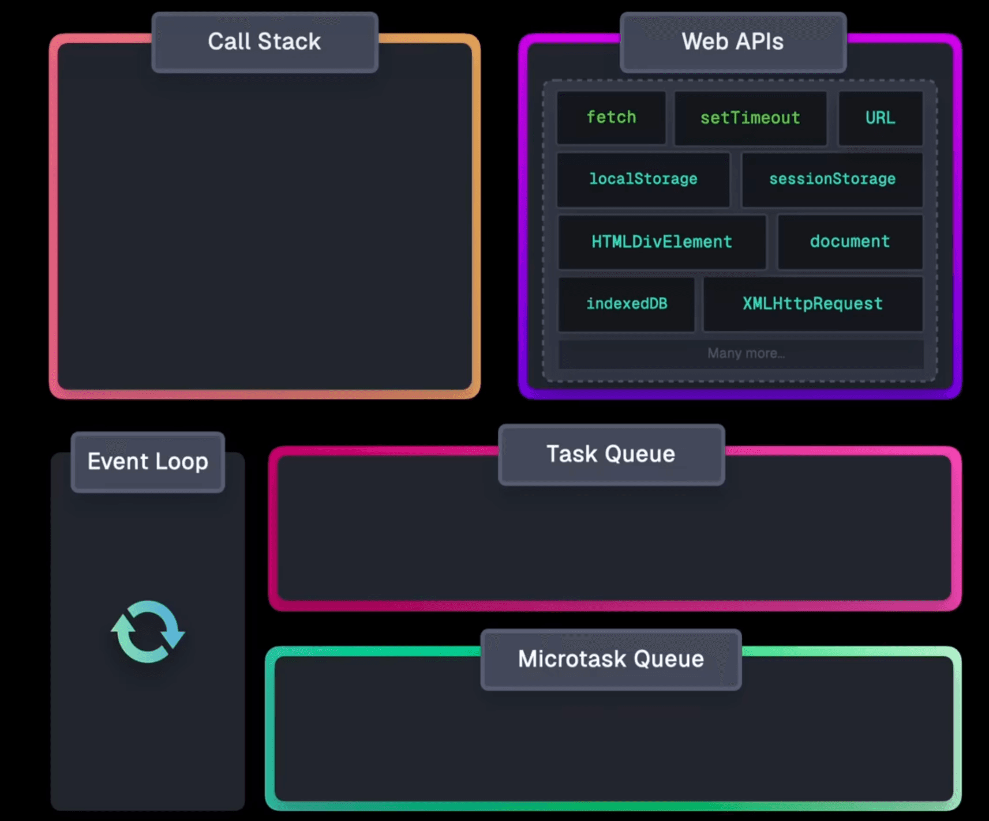Image resolution: width=989 pixels, height=821 pixels.
Task: Click the Event Loop refresh arrows icon
Action: pos(148,632)
